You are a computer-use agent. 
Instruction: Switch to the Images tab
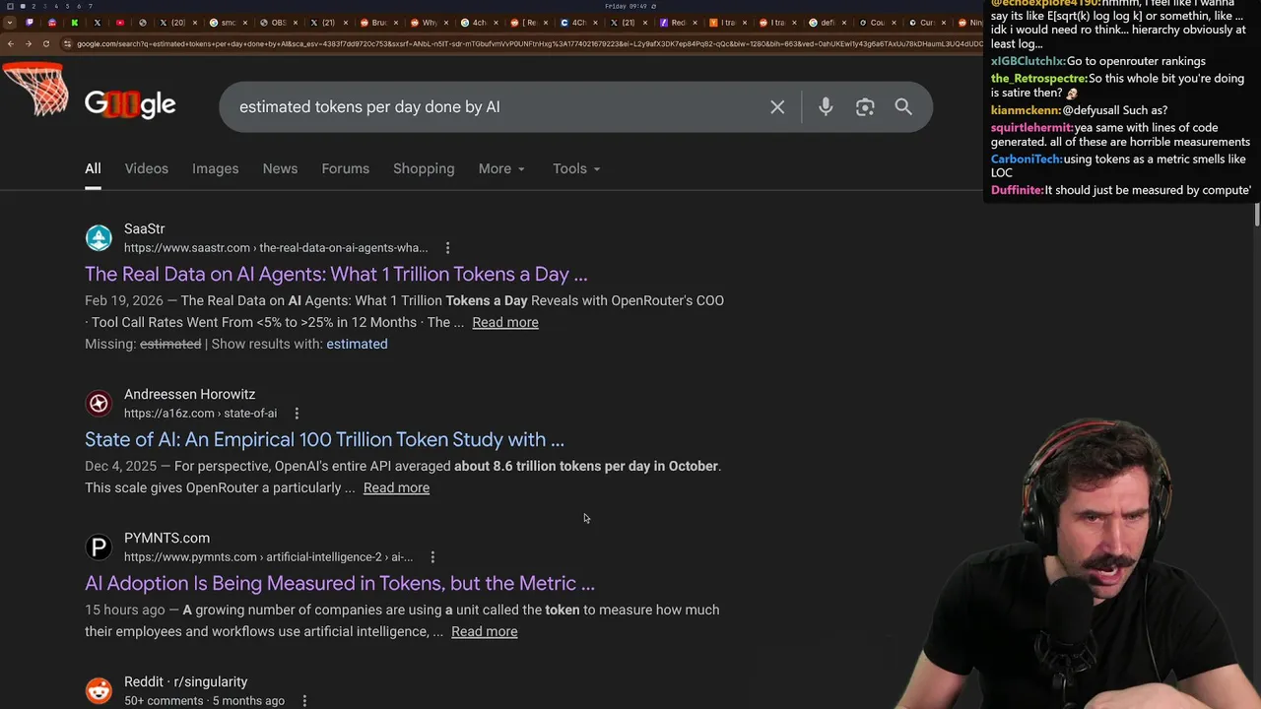pyautogui.click(x=215, y=168)
